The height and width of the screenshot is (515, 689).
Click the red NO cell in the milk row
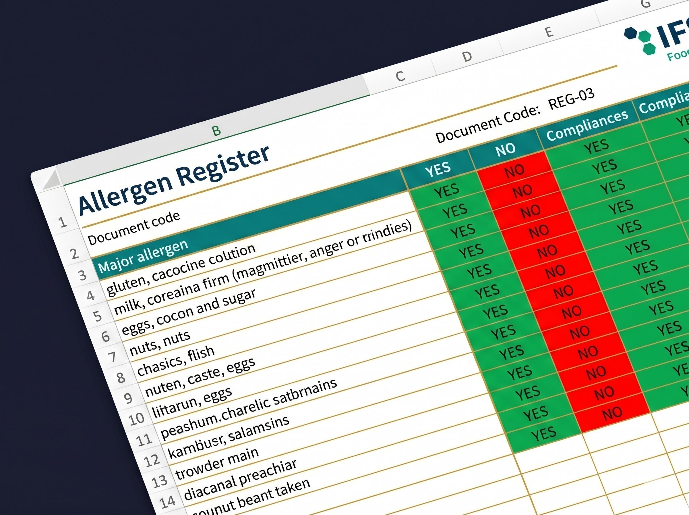point(522,191)
